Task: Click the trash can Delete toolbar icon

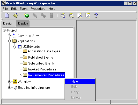Action: (52, 15)
